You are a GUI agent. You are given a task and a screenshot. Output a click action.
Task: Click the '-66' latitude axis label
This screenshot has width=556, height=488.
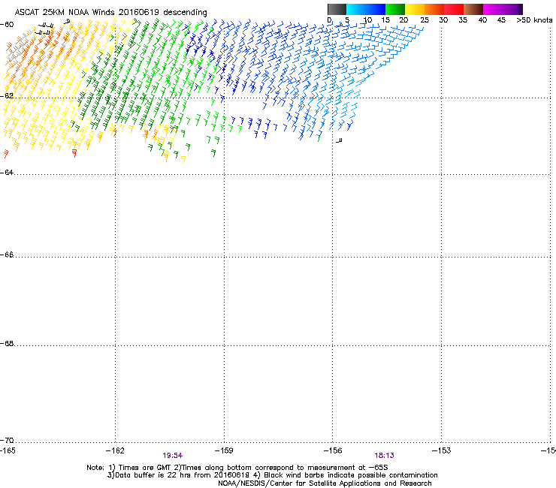7,255
